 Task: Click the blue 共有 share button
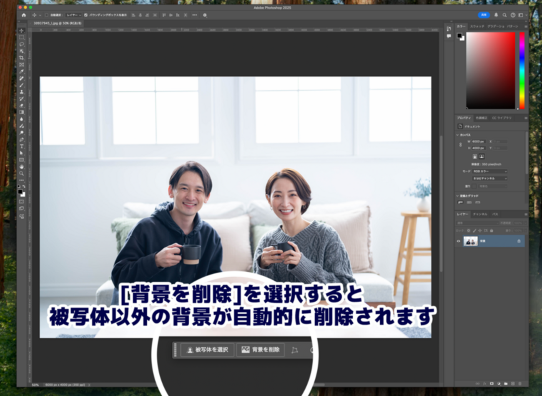(484, 15)
